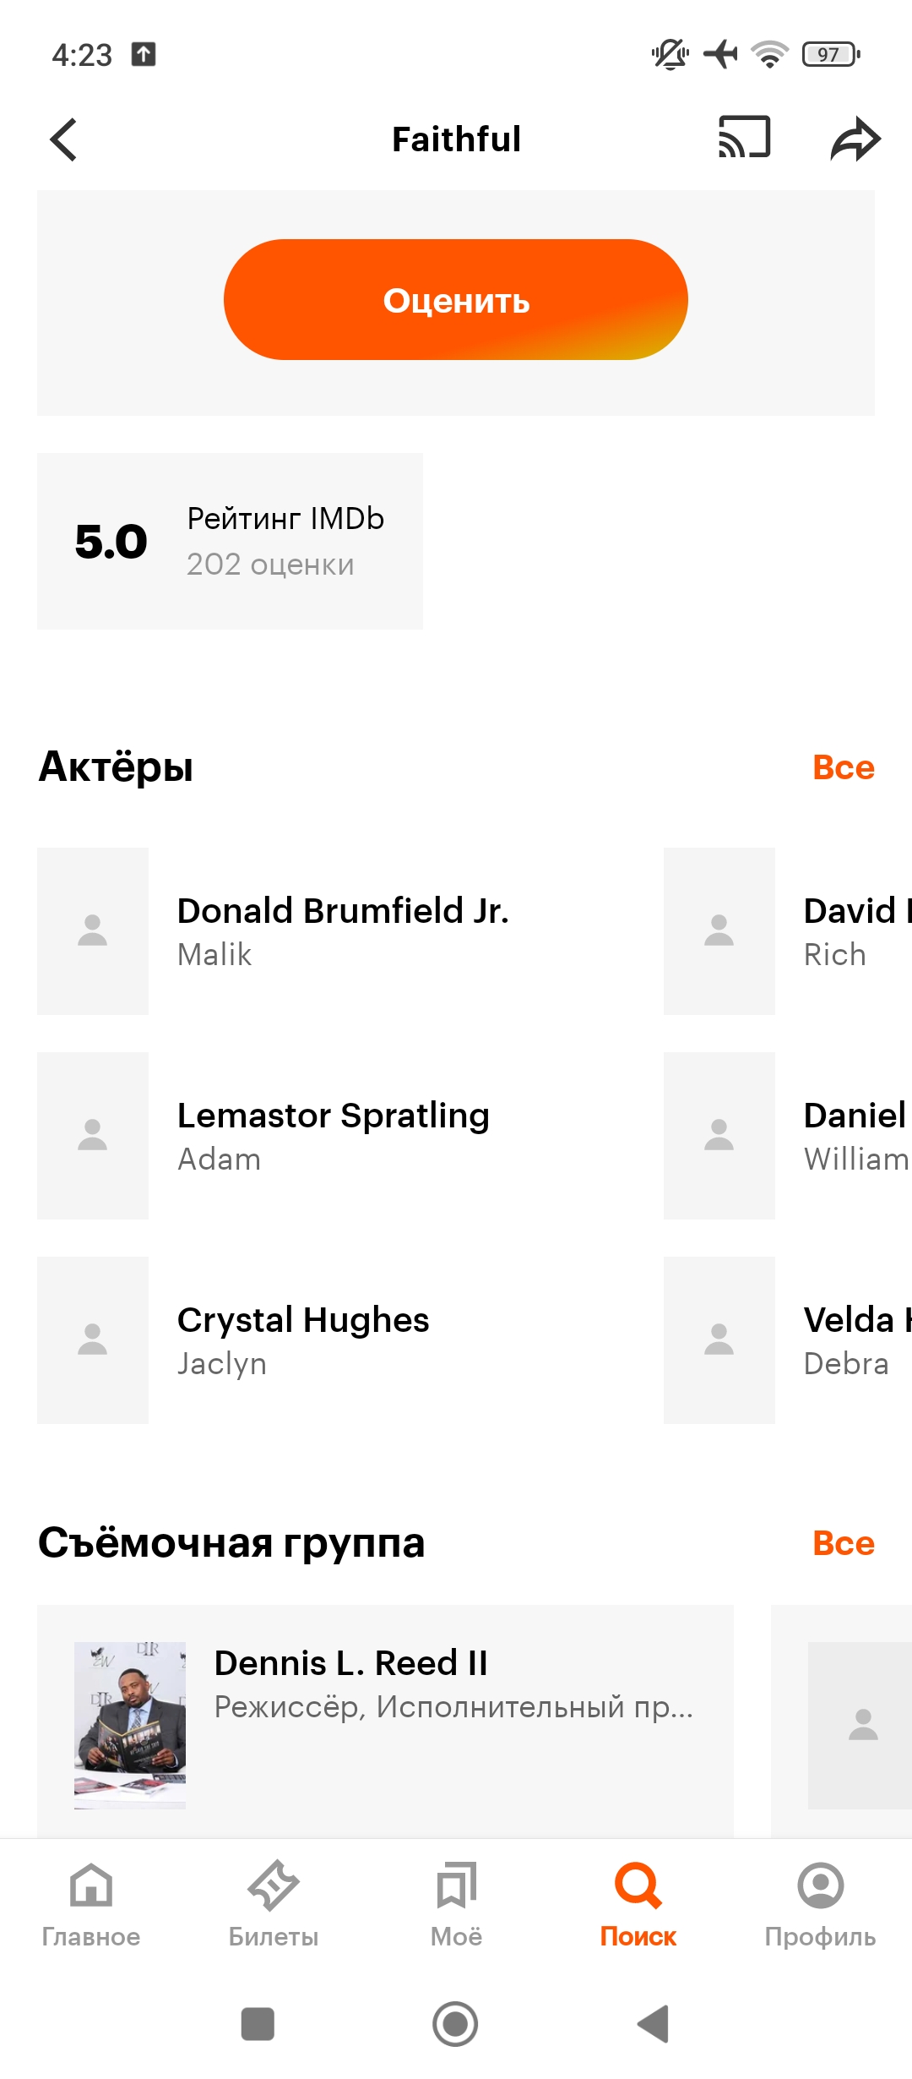Select actor Lemastor Spratling

[333, 1134]
